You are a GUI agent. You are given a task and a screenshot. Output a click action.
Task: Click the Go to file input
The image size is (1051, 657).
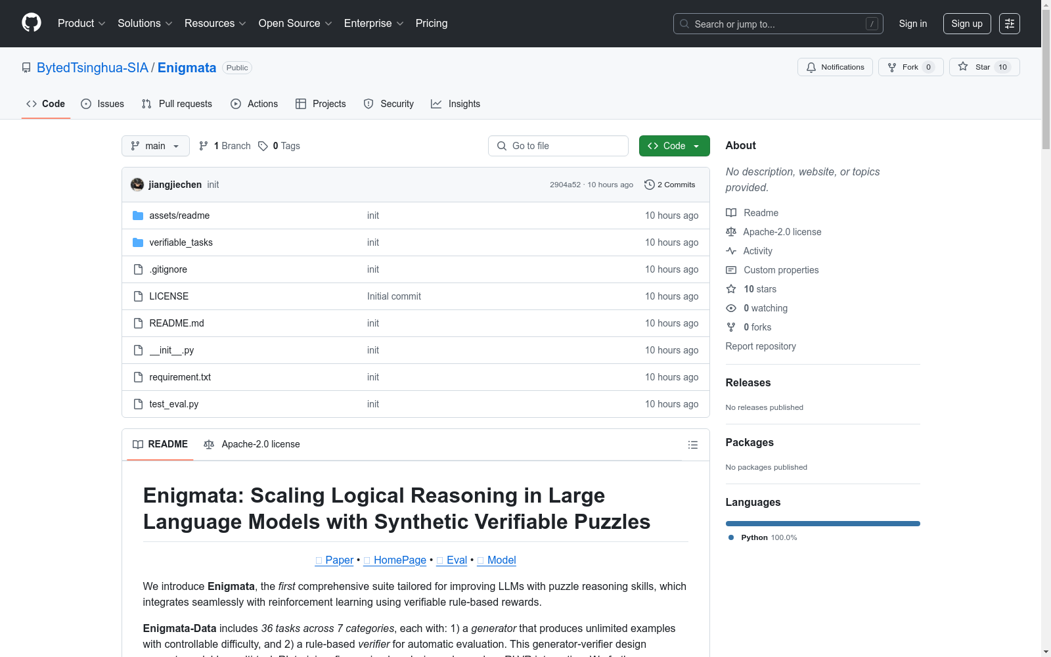(558, 146)
